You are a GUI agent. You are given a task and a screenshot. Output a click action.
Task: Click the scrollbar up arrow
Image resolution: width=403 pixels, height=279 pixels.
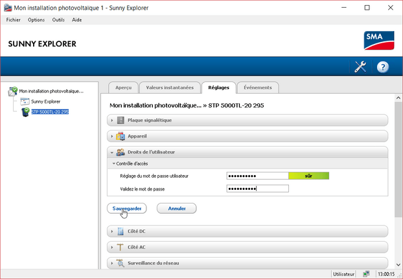click(398, 98)
